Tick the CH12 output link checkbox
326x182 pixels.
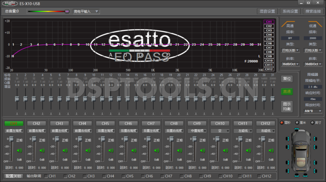coord(259,176)
